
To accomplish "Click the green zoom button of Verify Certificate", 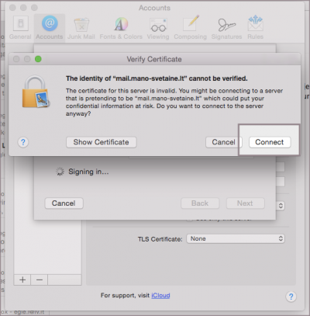I will [x=38, y=59].
